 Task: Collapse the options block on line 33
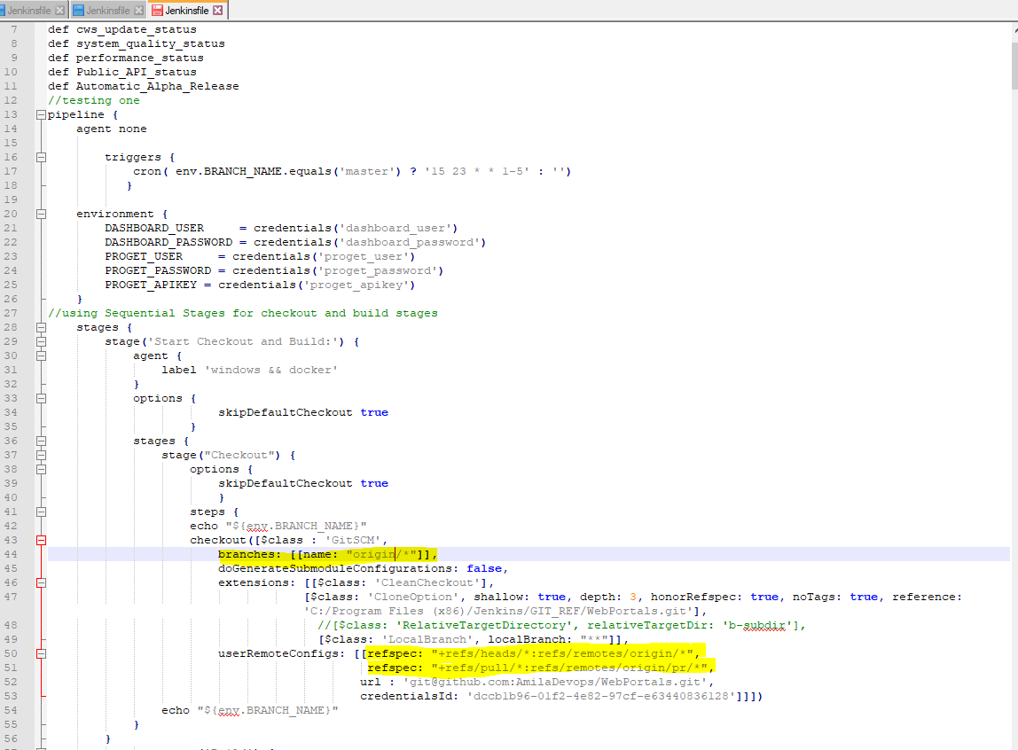pyautogui.click(x=41, y=398)
